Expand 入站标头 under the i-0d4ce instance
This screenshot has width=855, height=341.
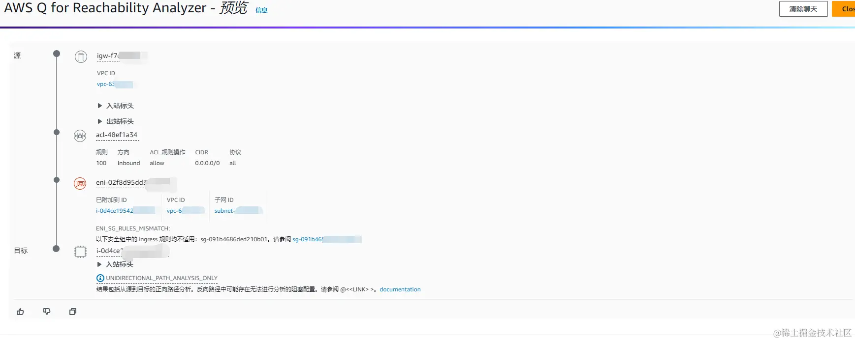point(116,264)
